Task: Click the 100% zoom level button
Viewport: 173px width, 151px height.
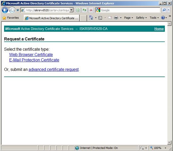Action: pyautogui.click(x=156, y=148)
